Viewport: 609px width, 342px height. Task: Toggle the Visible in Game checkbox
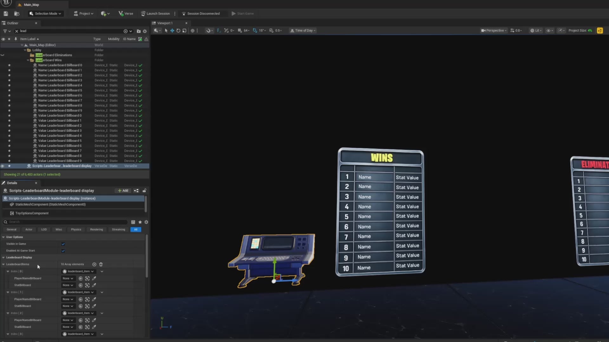click(x=63, y=244)
